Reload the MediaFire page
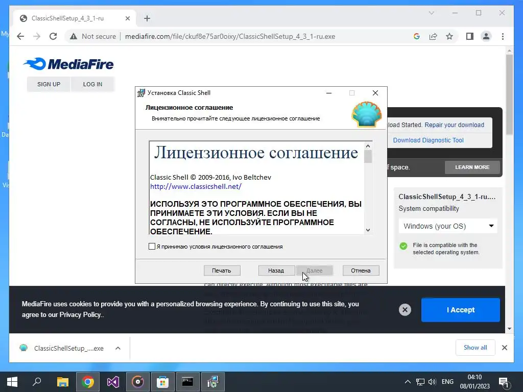This screenshot has height=392, width=523. click(x=53, y=36)
